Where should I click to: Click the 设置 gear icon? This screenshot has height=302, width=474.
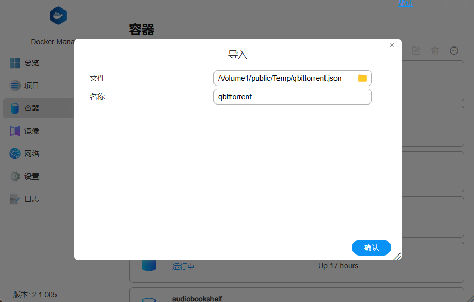point(15,176)
